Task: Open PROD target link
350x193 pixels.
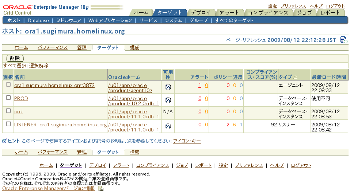Action: (21, 98)
